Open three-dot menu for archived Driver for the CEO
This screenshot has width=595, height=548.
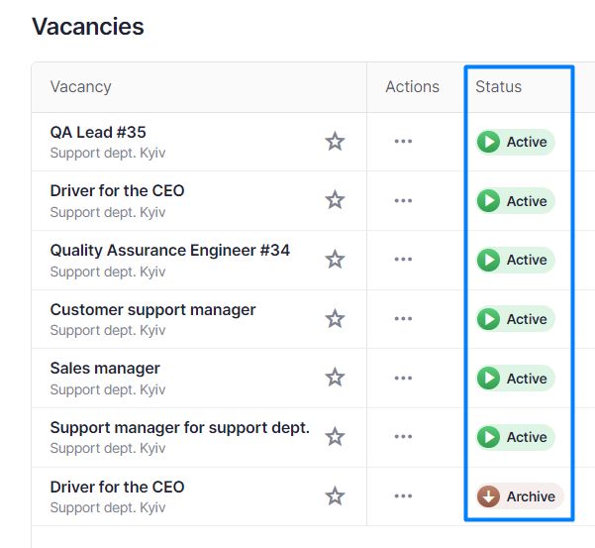tap(403, 495)
